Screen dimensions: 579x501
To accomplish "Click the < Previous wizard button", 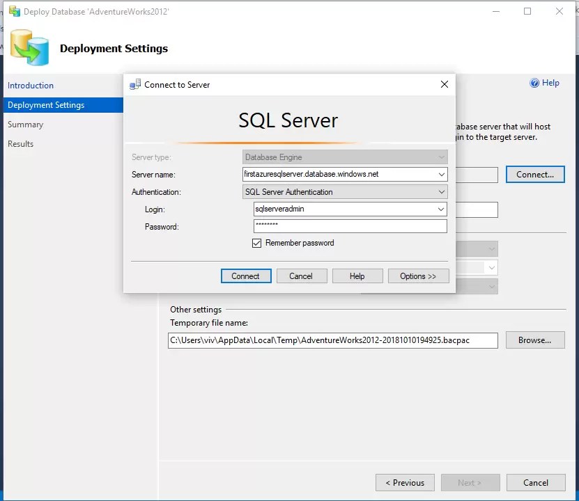I will (405, 483).
